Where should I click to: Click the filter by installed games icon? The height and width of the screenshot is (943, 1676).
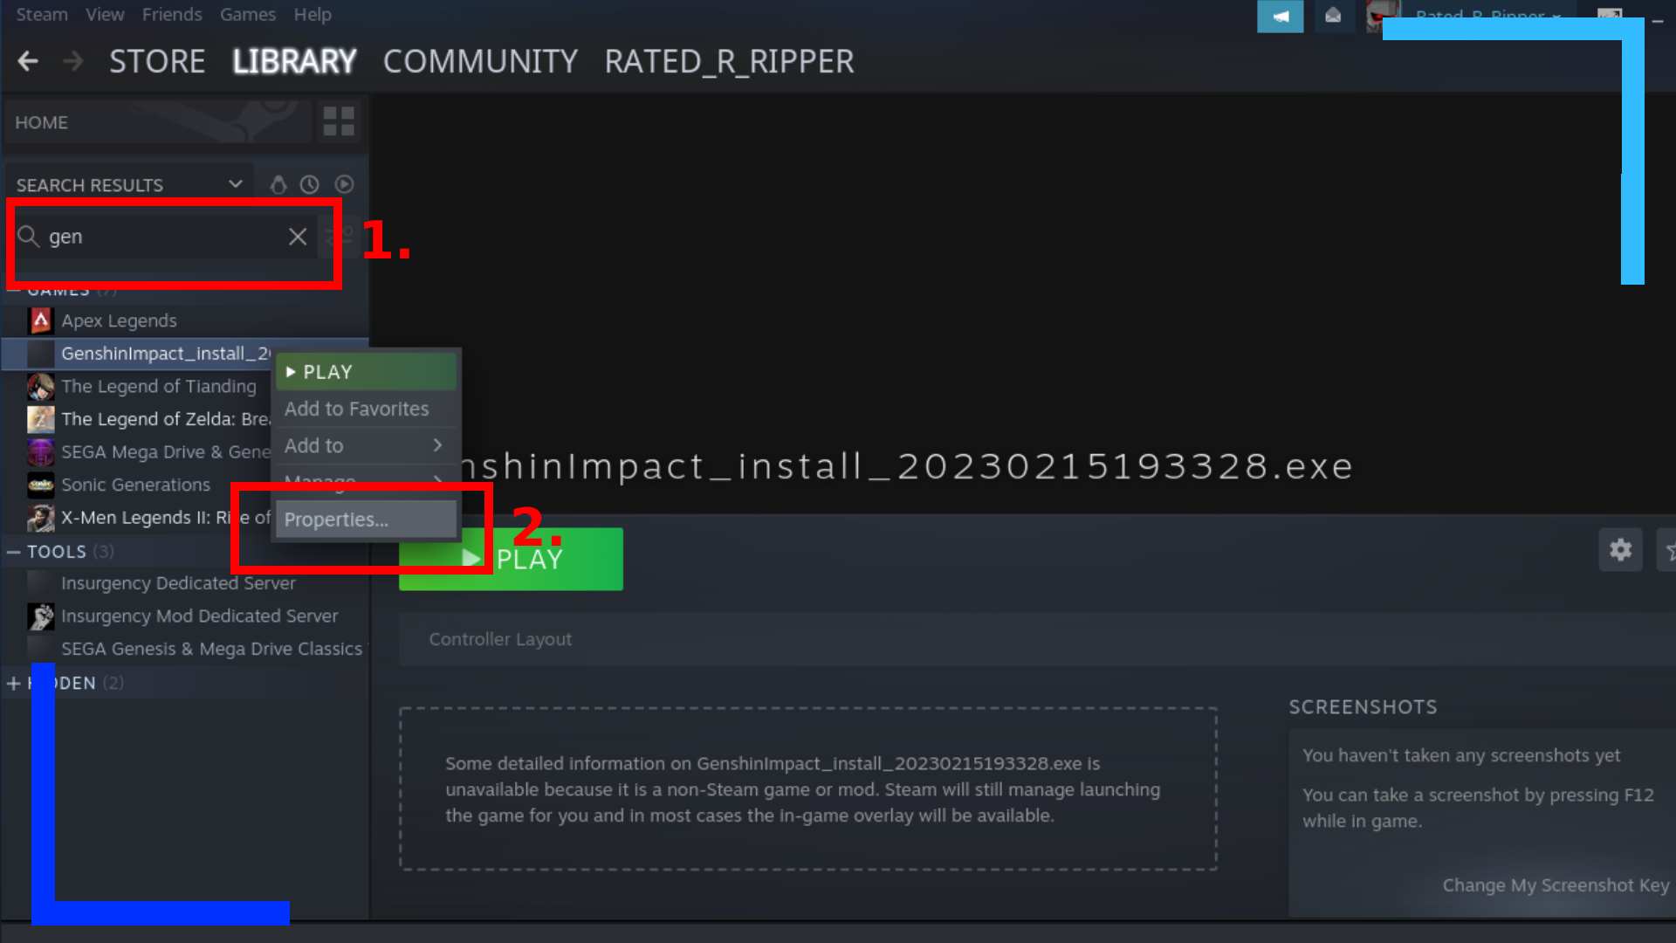(344, 184)
